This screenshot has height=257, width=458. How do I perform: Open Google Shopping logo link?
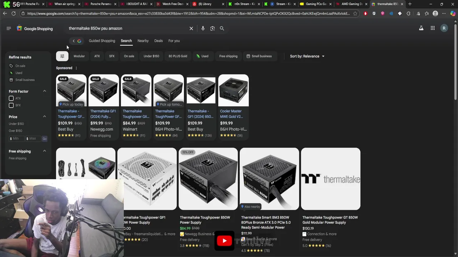coord(35,29)
